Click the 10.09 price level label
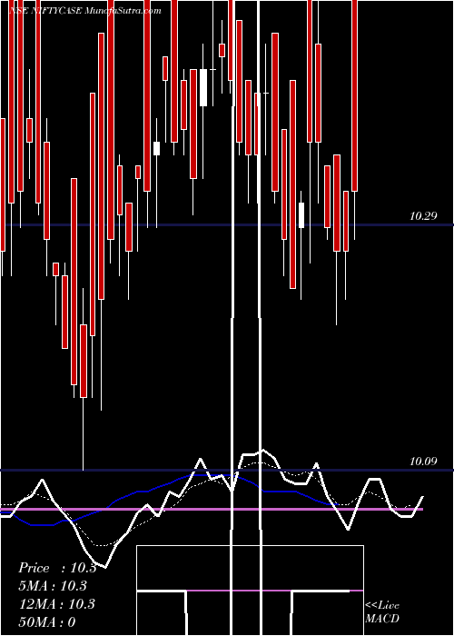Screen dimensions: 454x636 pyautogui.click(x=423, y=462)
